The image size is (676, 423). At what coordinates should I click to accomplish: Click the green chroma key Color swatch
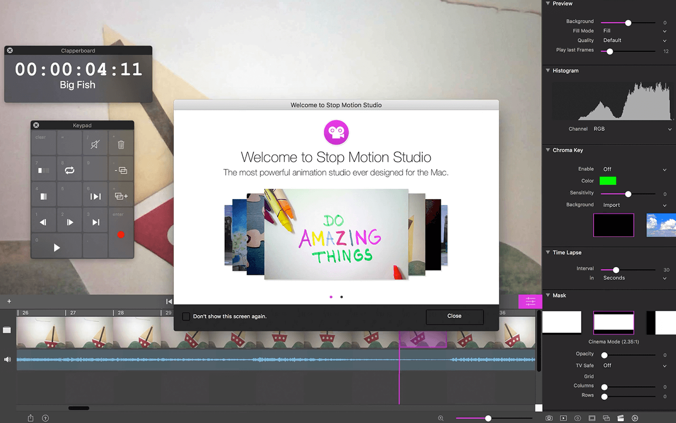608,181
